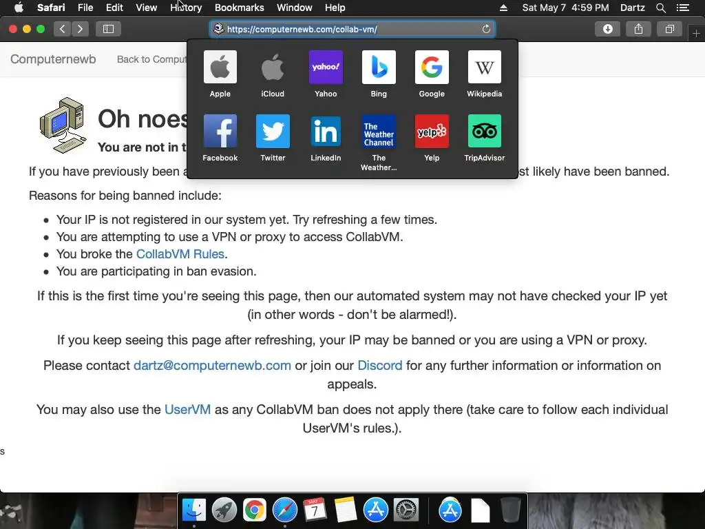This screenshot has width=705, height=529.
Task: Click the URL address field
Action: pos(352,29)
